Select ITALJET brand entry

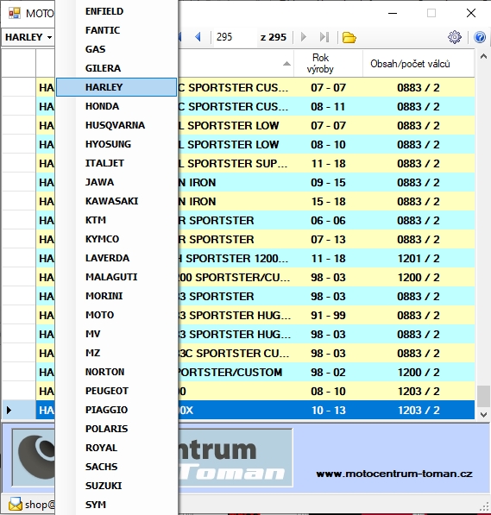coord(116,163)
